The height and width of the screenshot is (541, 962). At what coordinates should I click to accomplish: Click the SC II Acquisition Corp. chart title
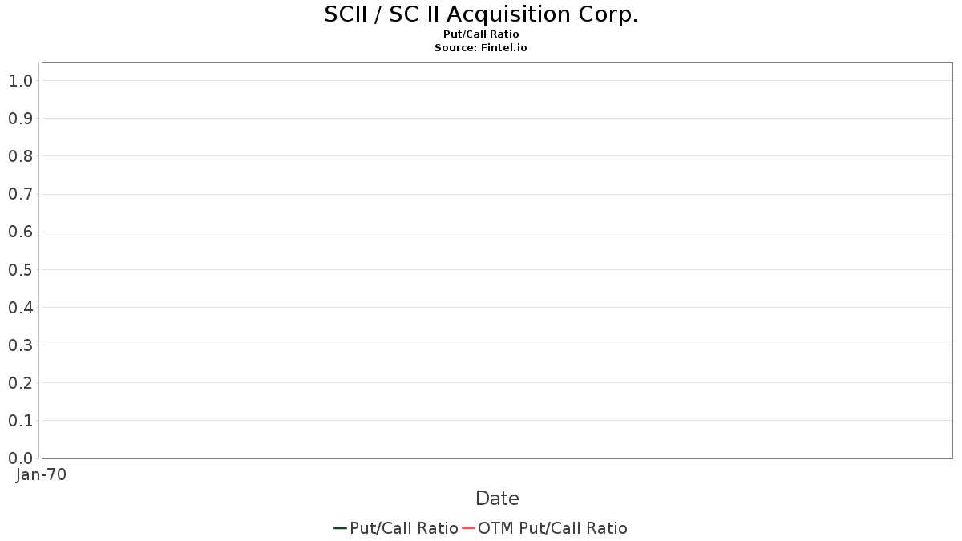(481, 14)
